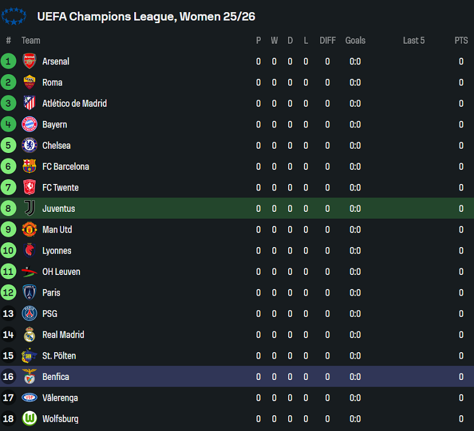This screenshot has height=431, width=474.
Task: Click the UEFA Champions League stars logo
Action: pyautogui.click(x=13, y=16)
